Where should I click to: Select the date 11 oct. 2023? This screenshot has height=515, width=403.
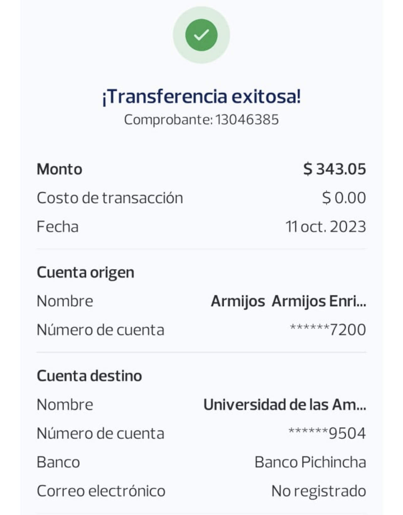[x=325, y=227]
